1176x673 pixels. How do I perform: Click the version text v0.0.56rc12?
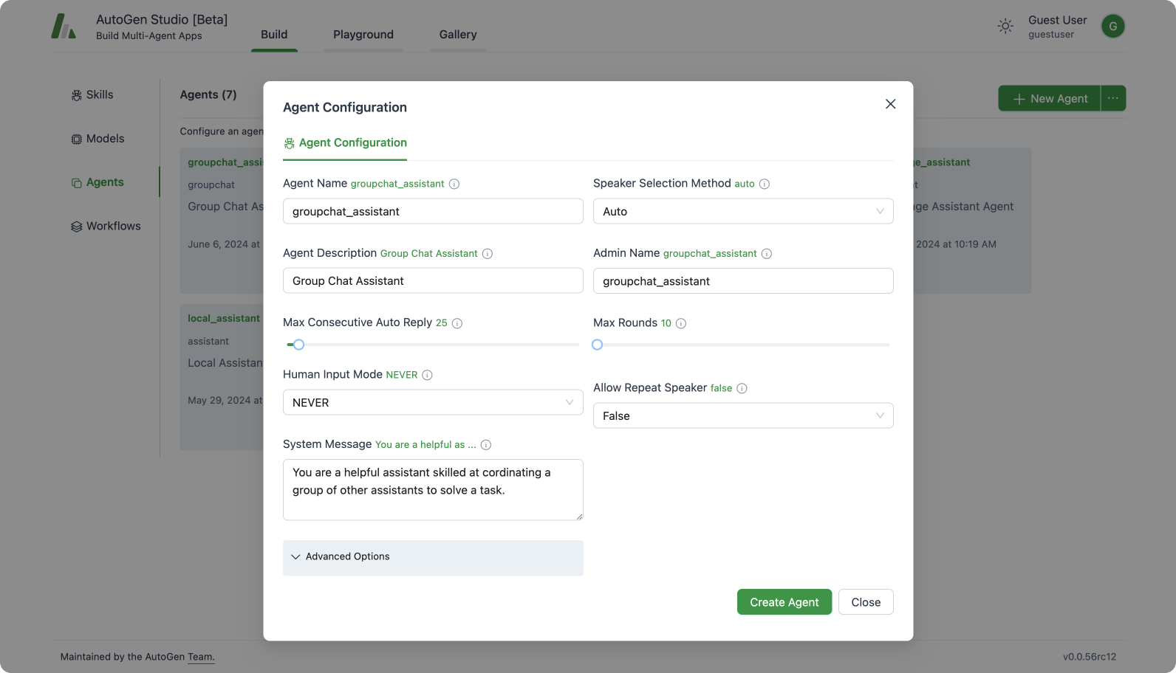coord(1090,657)
